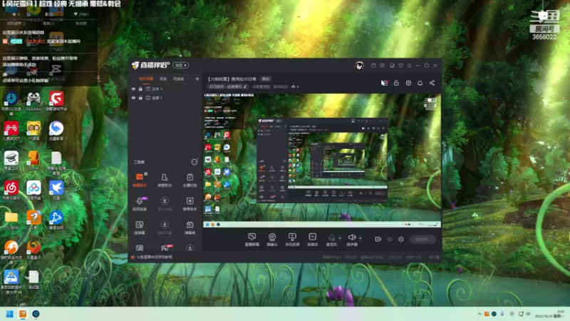Toggle visibility eye of 全屏 1 source

click(133, 98)
